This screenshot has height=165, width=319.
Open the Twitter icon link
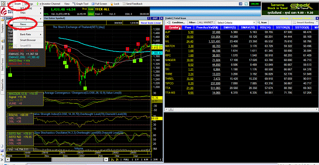point(246,4)
